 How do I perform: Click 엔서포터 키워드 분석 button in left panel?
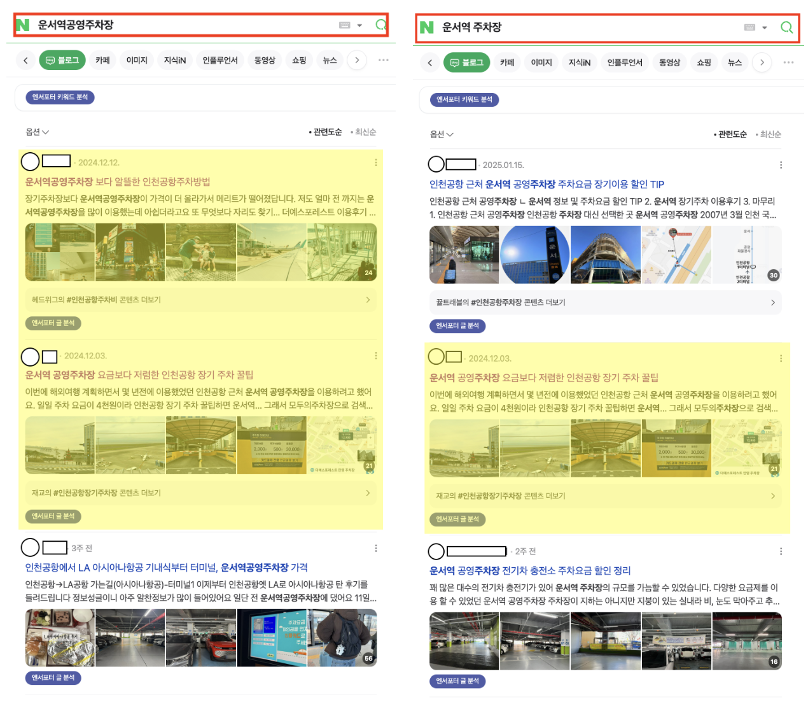point(60,97)
